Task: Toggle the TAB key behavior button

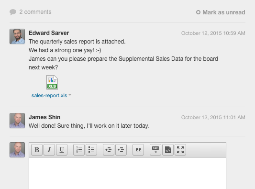Action: pos(155,150)
